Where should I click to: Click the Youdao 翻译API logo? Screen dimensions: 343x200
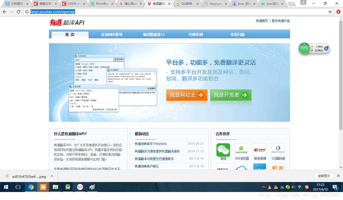[x=67, y=22]
